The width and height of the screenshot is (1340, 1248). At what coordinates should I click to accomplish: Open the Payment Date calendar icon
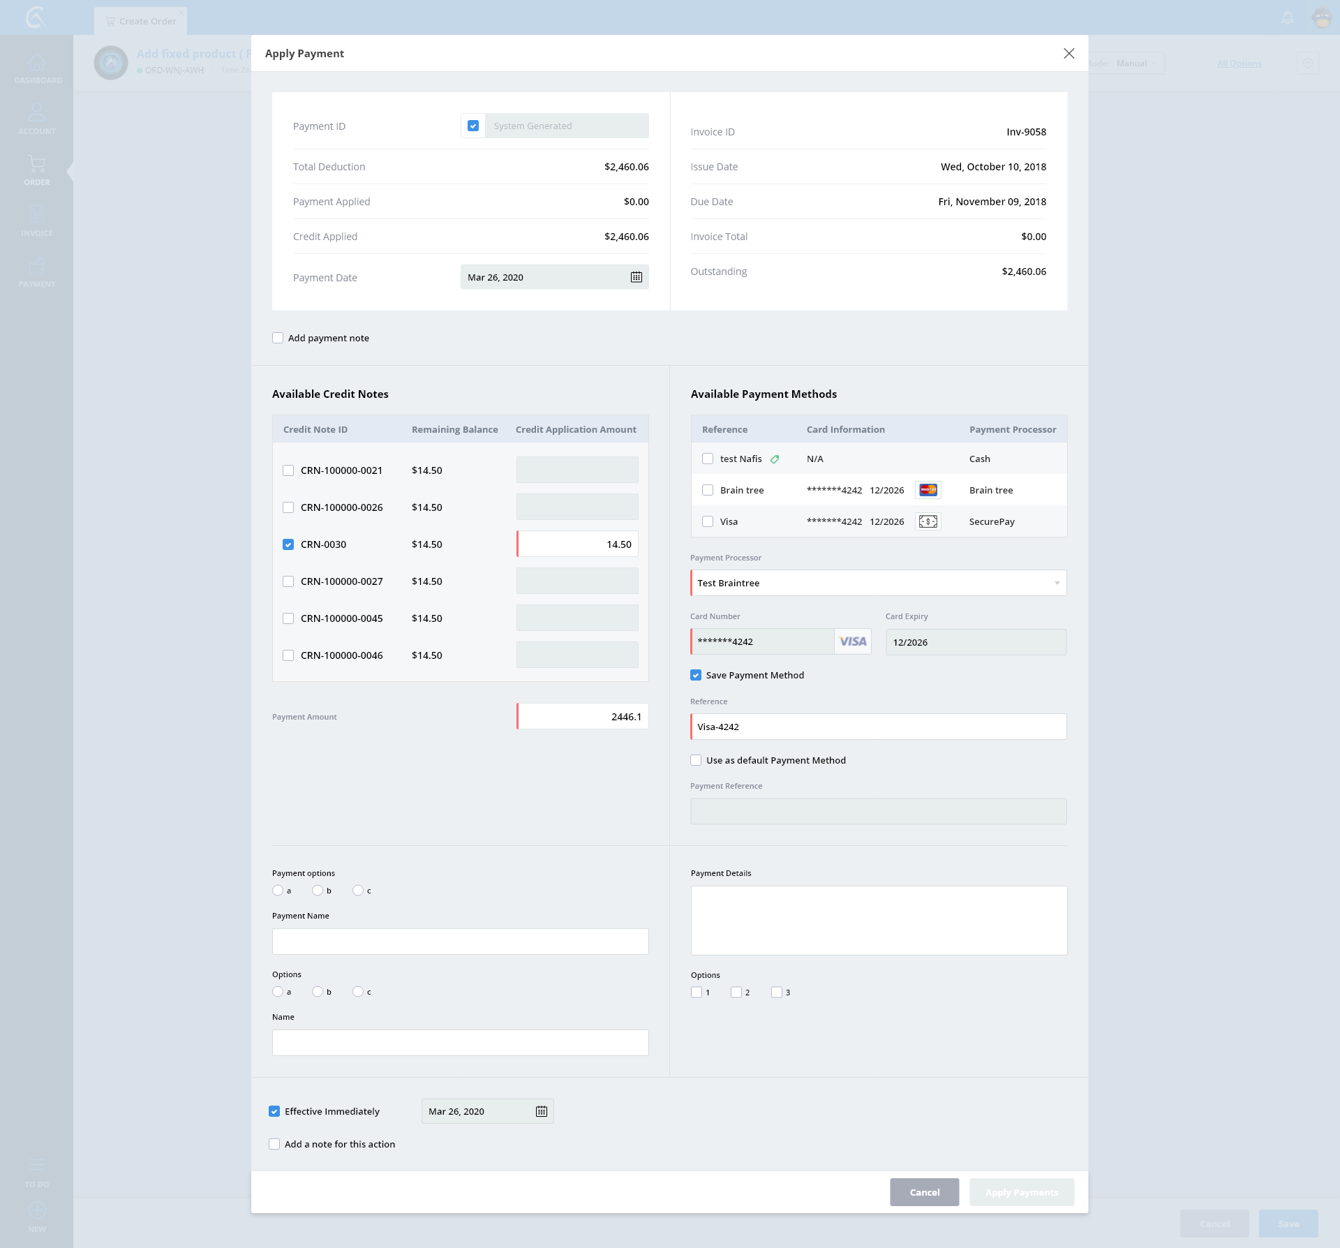636,277
